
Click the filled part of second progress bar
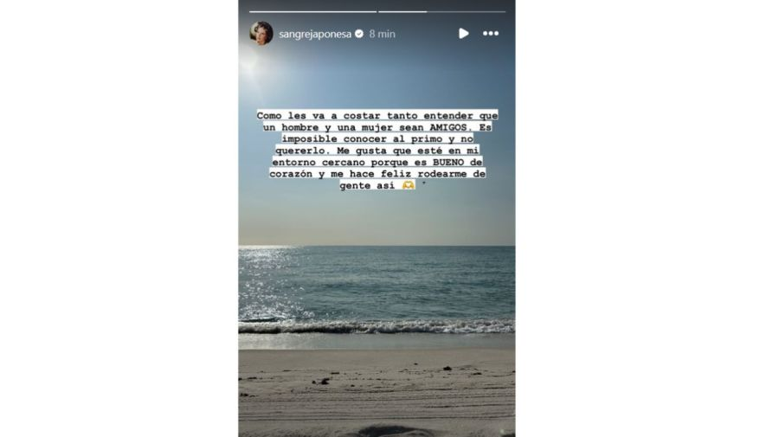pyautogui.click(x=402, y=11)
